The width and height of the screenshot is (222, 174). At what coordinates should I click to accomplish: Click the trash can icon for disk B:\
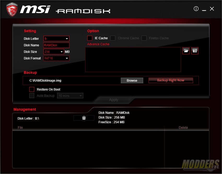point(84,118)
